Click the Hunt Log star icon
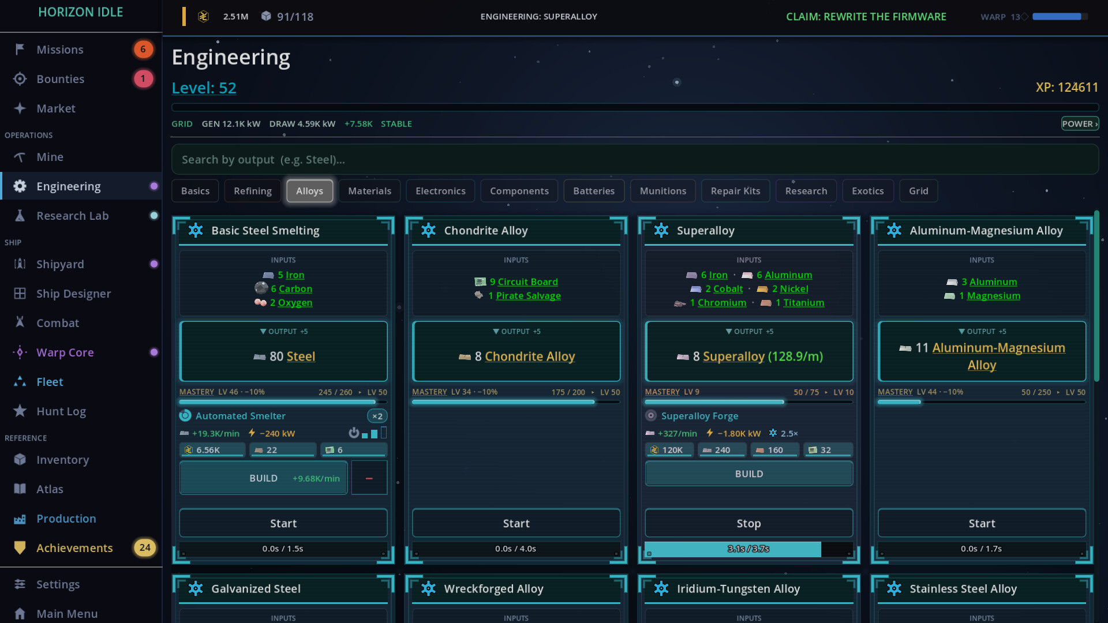1108x623 pixels. 20,411
